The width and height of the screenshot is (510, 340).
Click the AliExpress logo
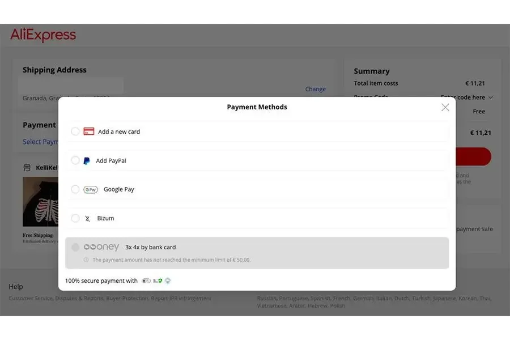click(x=42, y=35)
